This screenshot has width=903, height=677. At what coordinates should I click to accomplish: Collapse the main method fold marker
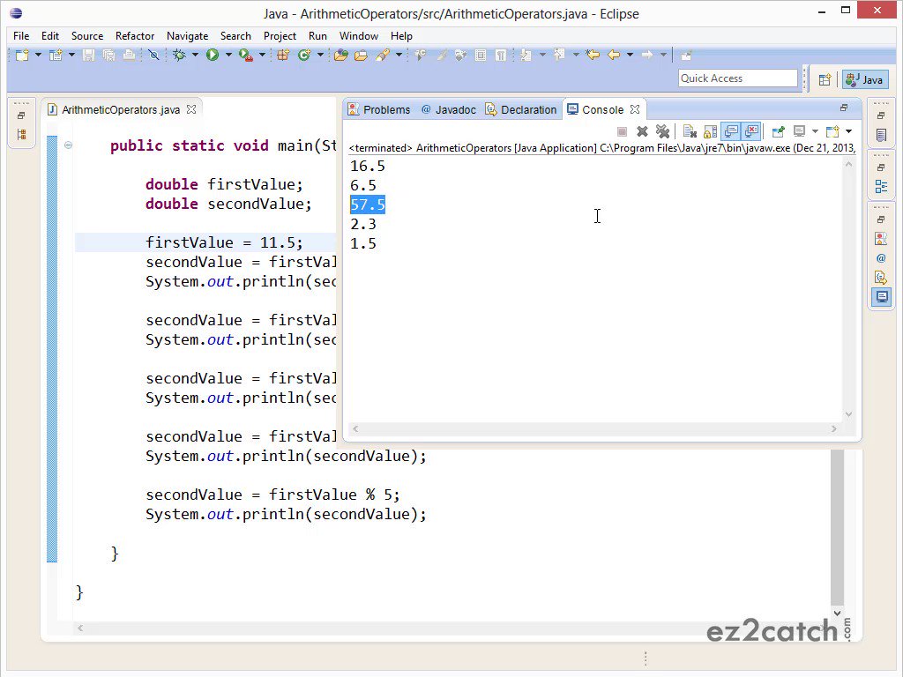click(68, 145)
